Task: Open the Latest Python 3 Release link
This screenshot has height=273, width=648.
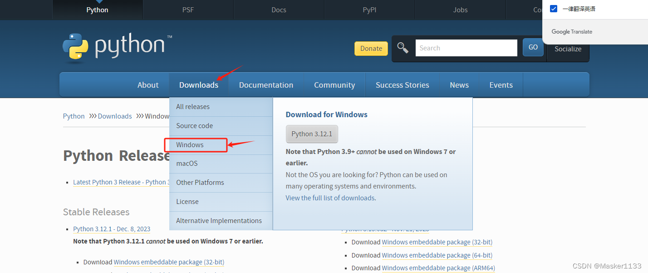Action: 121,182
